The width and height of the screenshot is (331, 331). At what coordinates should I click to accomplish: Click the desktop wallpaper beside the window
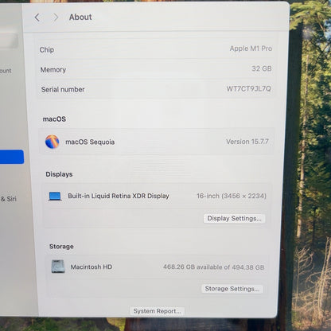pyautogui.click(x=310, y=159)
